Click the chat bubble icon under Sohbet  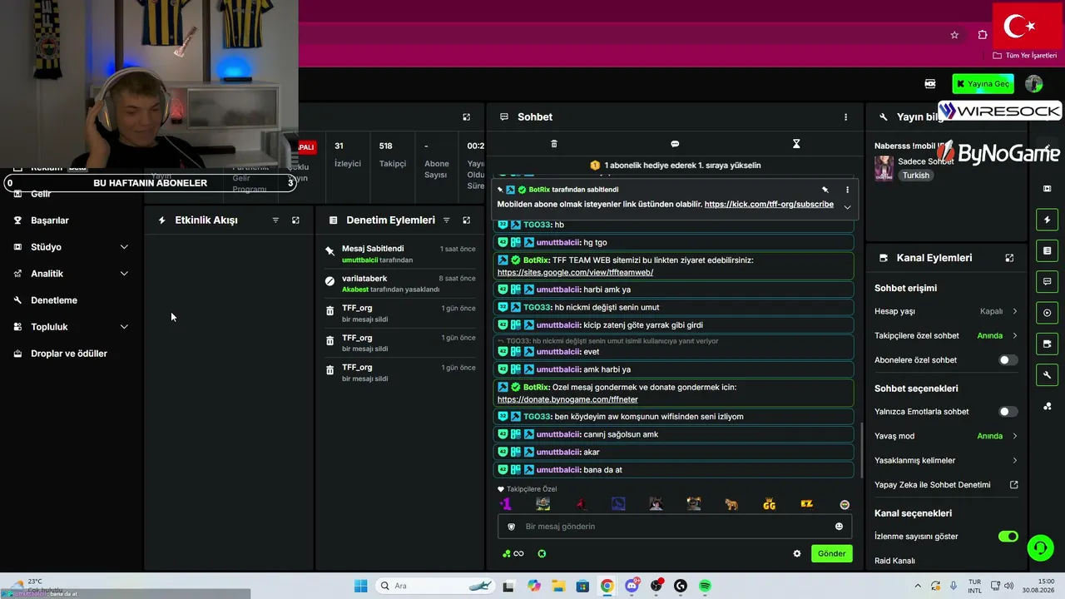675,144
